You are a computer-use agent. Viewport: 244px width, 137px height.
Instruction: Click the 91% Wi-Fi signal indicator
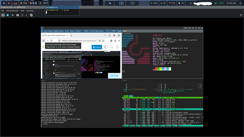point(172,3)
